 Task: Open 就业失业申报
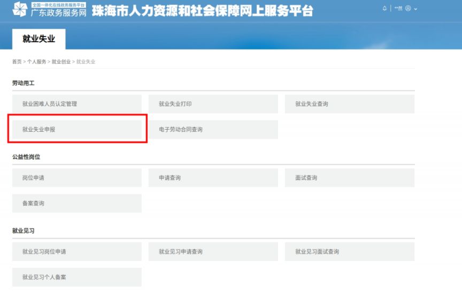pos(76,130)
